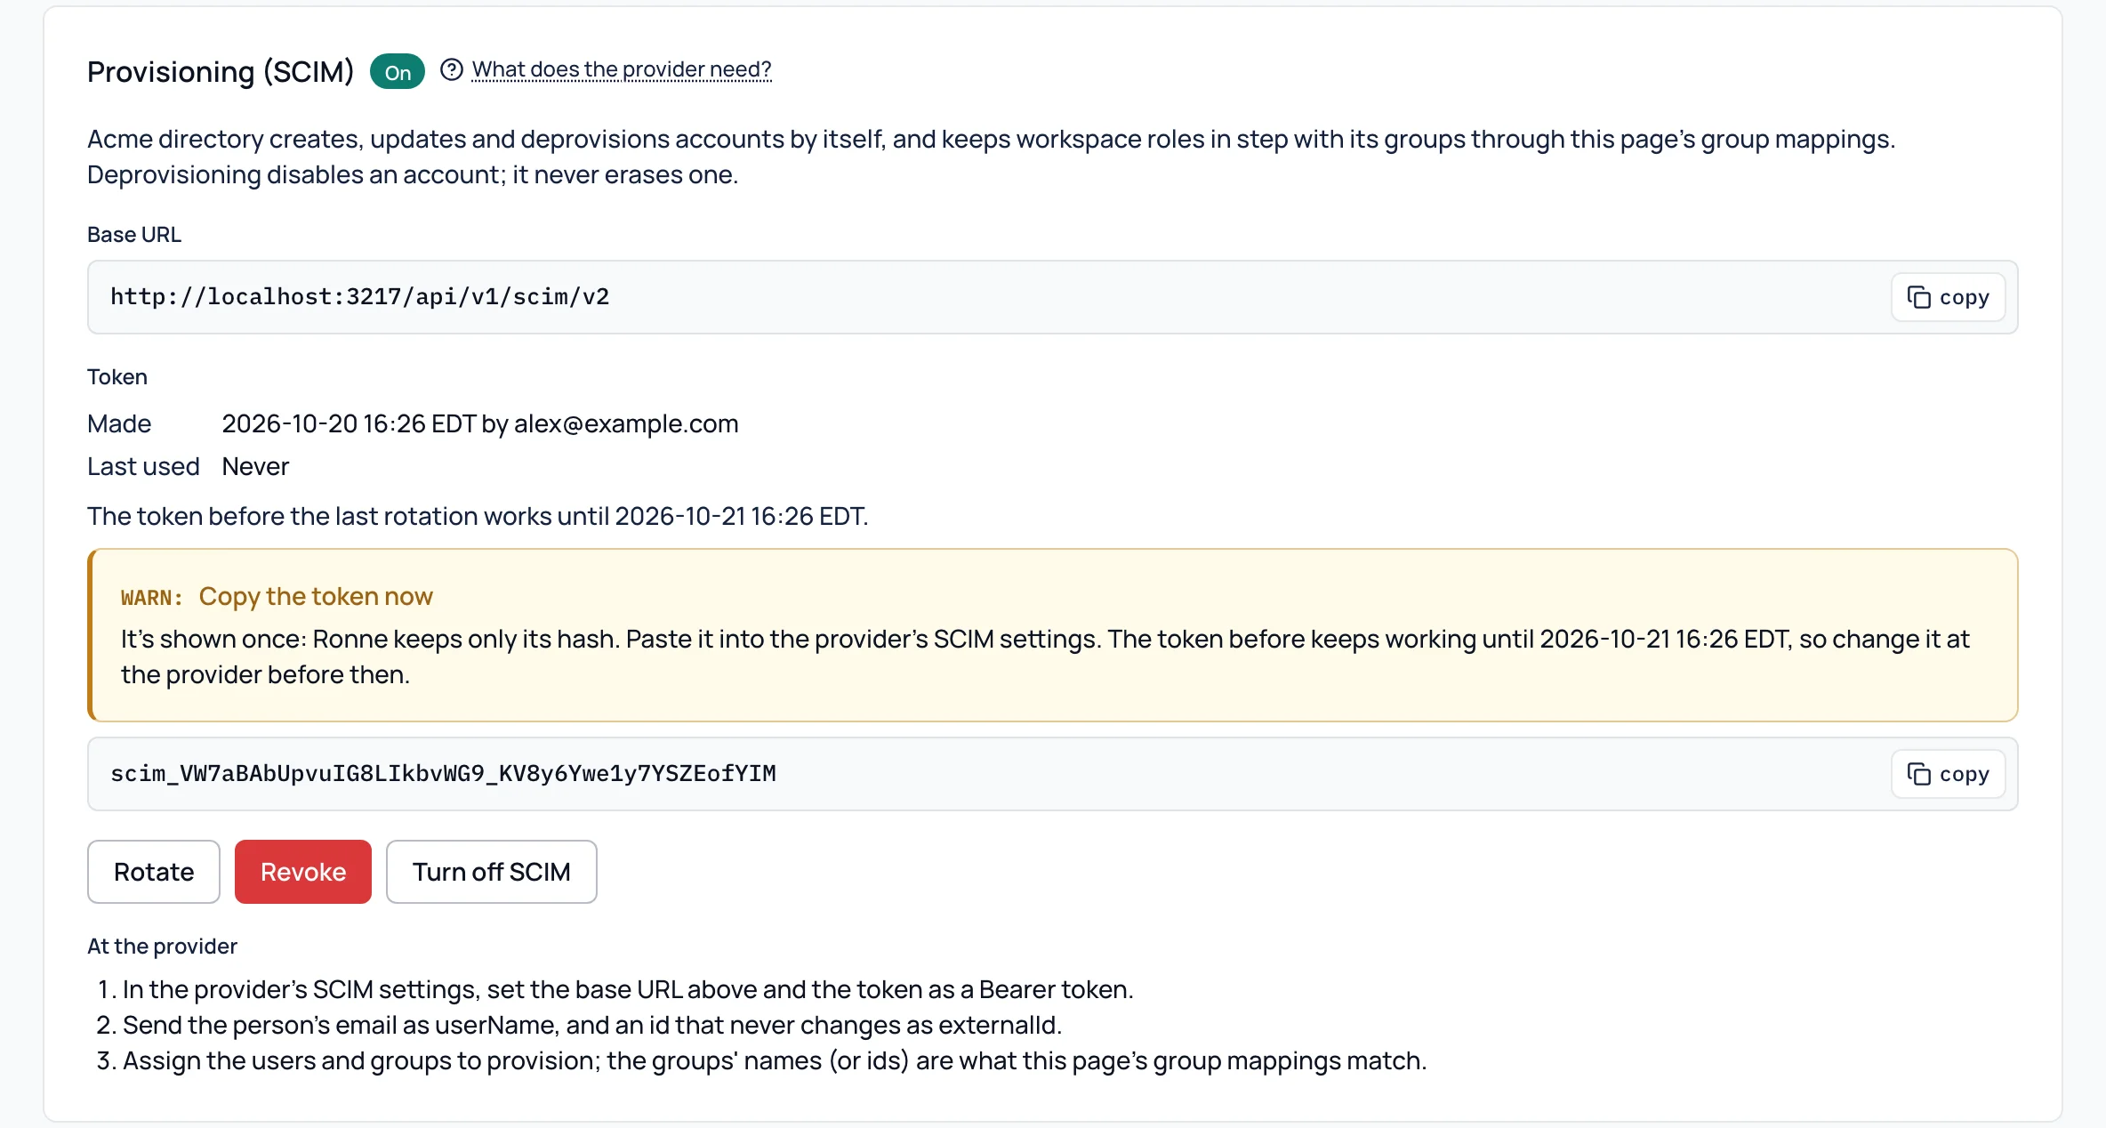Click the Made date '2026-10-20 16:26 EDT by alex@example.com'
The width and height of the screenshot is (2106, 1128).
click(x=480, y=423)
